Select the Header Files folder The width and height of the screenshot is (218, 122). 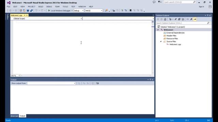point(171,36)
